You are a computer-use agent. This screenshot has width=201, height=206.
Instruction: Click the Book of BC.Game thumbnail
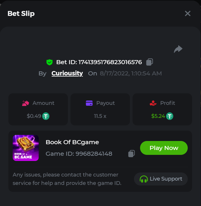(26, 148)
